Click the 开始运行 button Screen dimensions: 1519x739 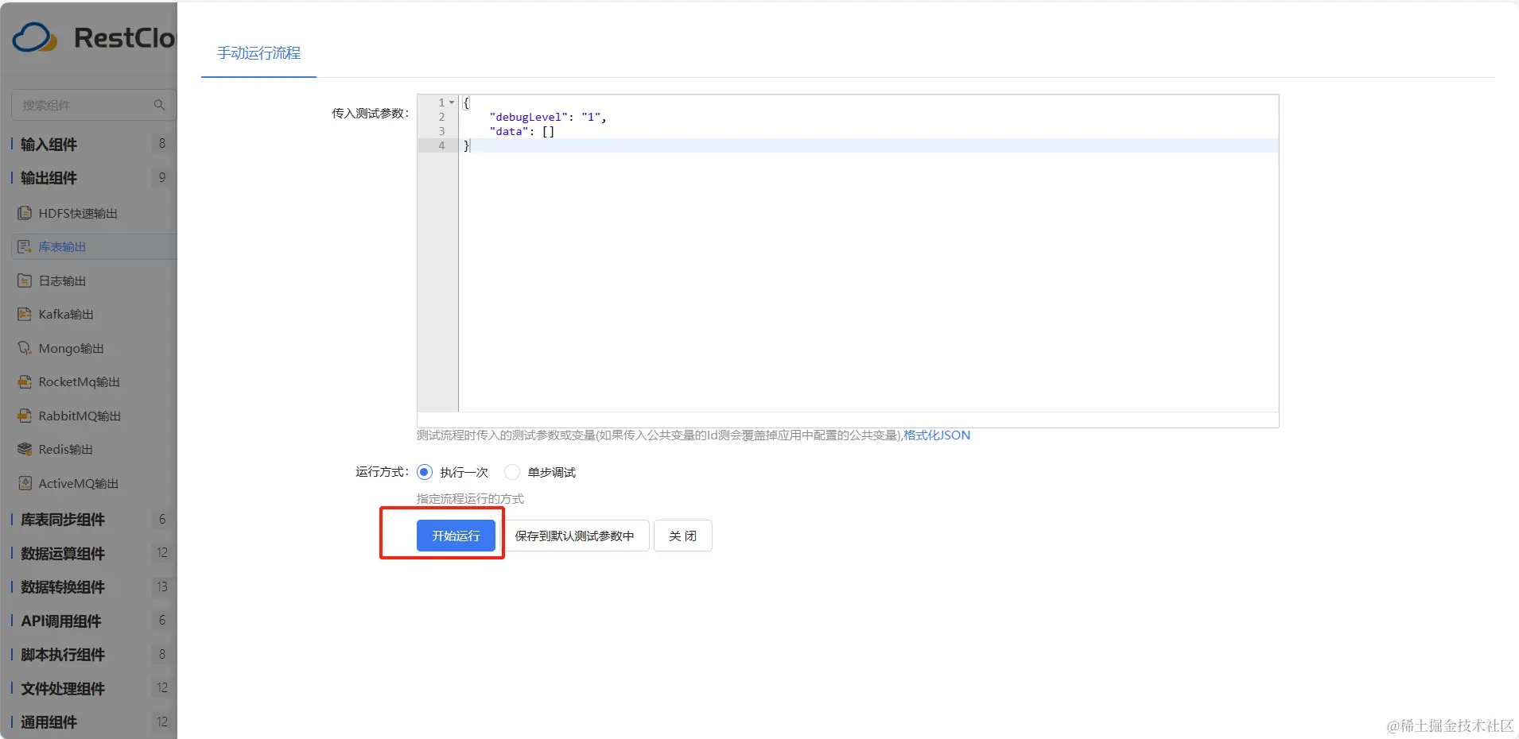(x=456, y=536)
